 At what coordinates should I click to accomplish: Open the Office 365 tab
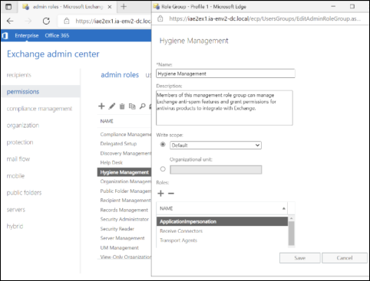point(57,36)
